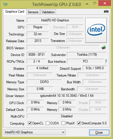The width and height of the screenshot is (113, 139).
Task: Click the Memory Type value DDR3
Action: [x=44, y=82]
